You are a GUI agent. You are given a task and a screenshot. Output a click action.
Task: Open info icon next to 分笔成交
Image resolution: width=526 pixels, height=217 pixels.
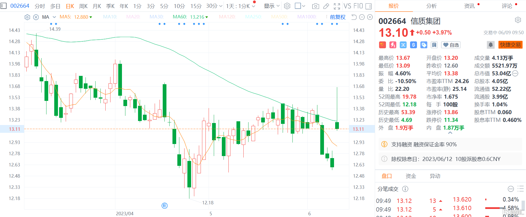point(405,189)
